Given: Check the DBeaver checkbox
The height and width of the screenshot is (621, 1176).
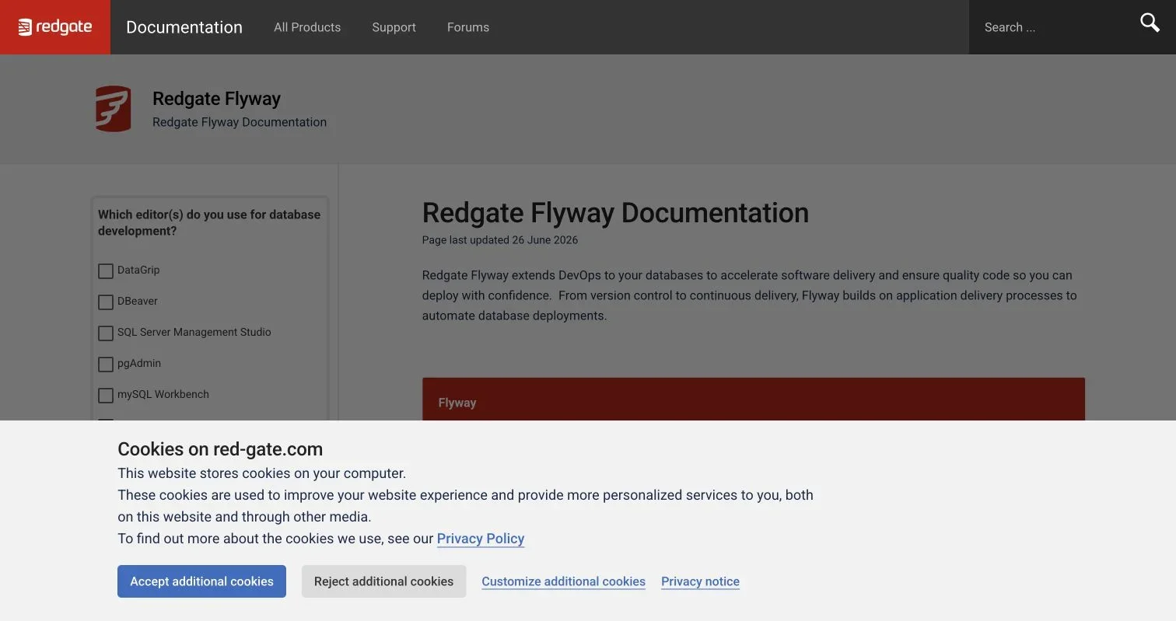Looking at the screenshot, I should point(106,302).
